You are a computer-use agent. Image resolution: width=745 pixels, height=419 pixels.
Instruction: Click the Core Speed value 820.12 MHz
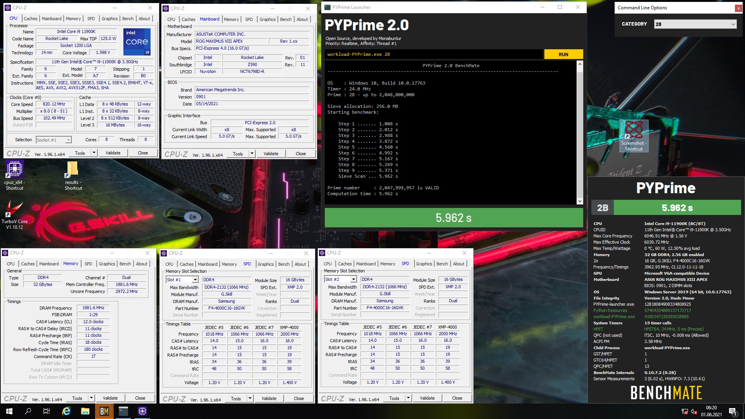coord(54,104)
